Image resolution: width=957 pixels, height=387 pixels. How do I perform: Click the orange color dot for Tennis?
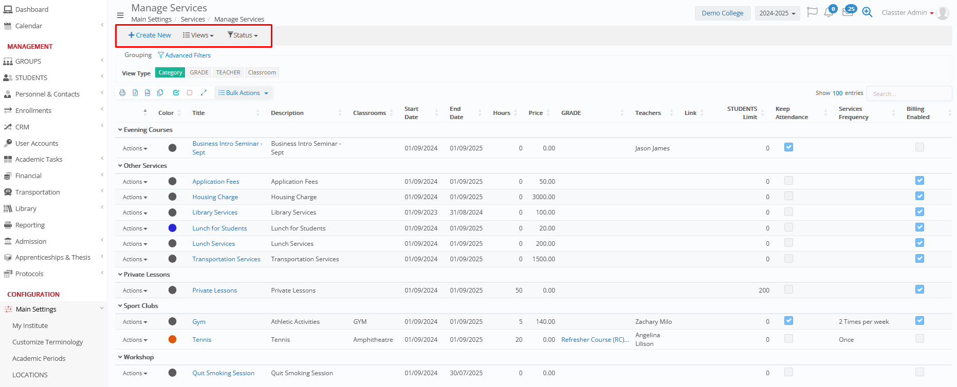[173, 339]
